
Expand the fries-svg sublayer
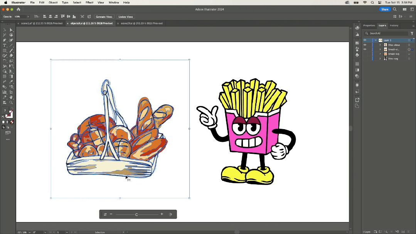(380, 59)
